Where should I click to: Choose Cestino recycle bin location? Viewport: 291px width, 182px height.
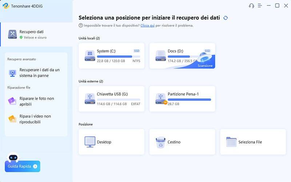[x=182, y=142]
